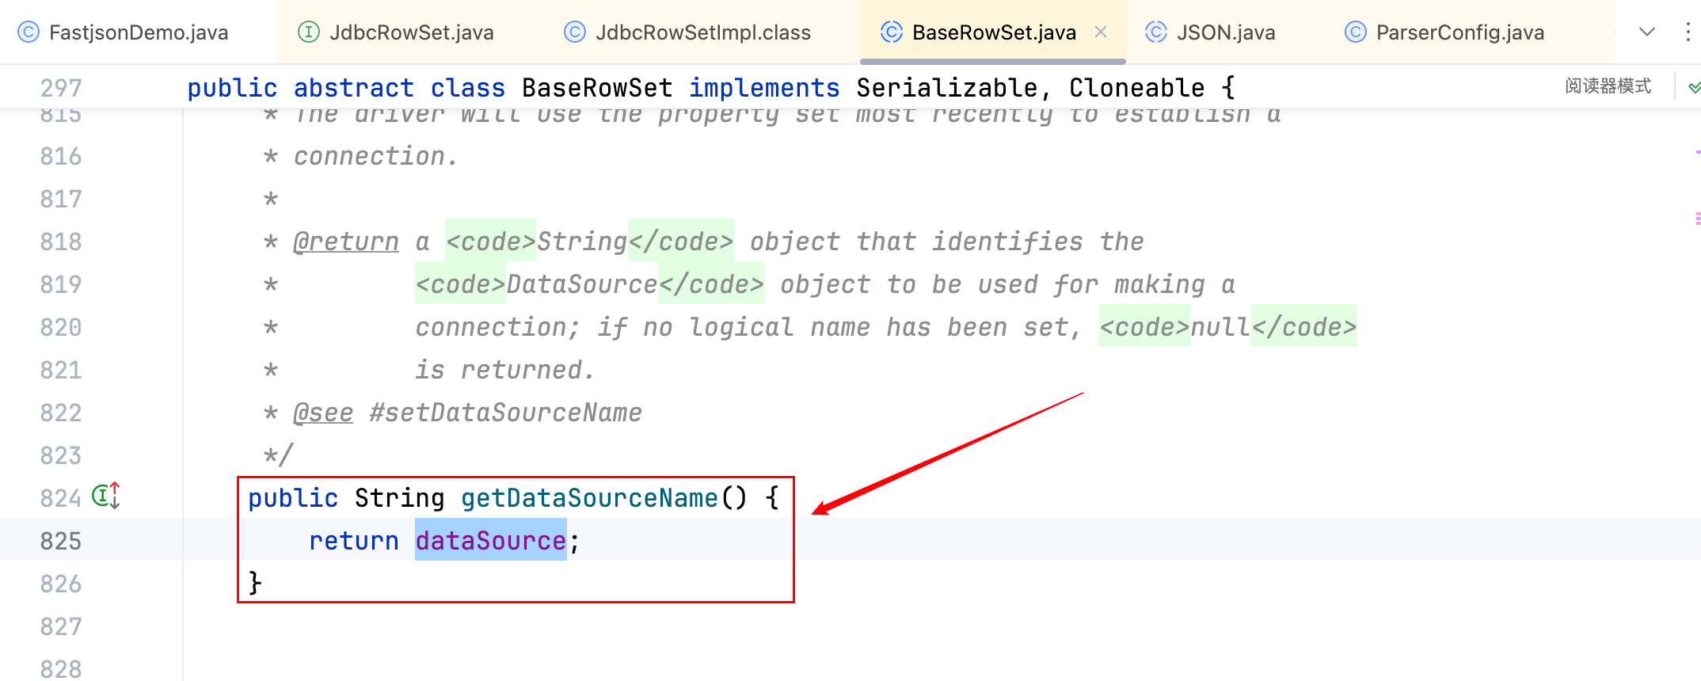The height and width of the screenshot is (681, 1701).
Task: Expand the hidden editor tabs chevron dropdown
Action: [1647, 32]
